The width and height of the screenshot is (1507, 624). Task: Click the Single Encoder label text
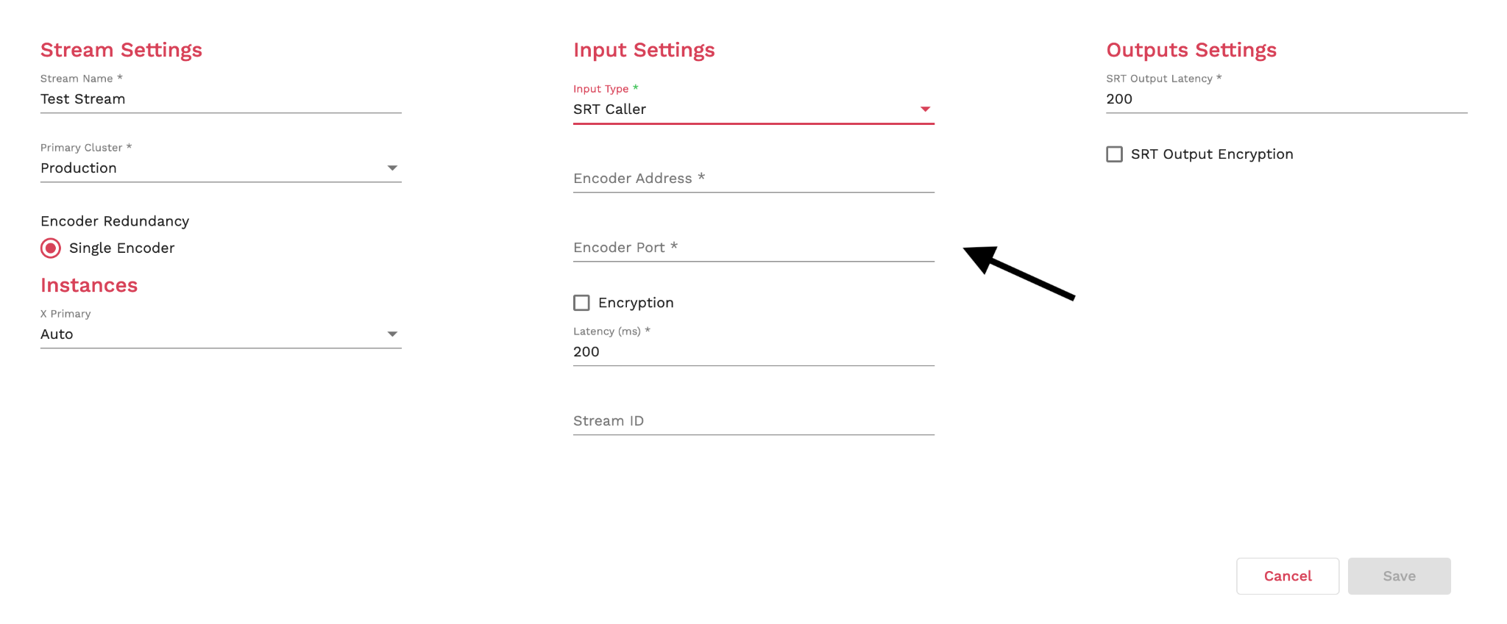pos(121,248)
